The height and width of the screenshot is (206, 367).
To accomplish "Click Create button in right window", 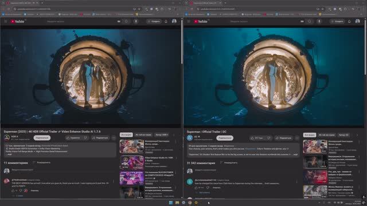I will [337, 22].
